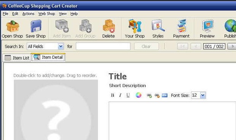This screenshot has height=140, width=236.
Task: Click the search 'for' text field
Action: pyautogui.click(x=103, y=46)
